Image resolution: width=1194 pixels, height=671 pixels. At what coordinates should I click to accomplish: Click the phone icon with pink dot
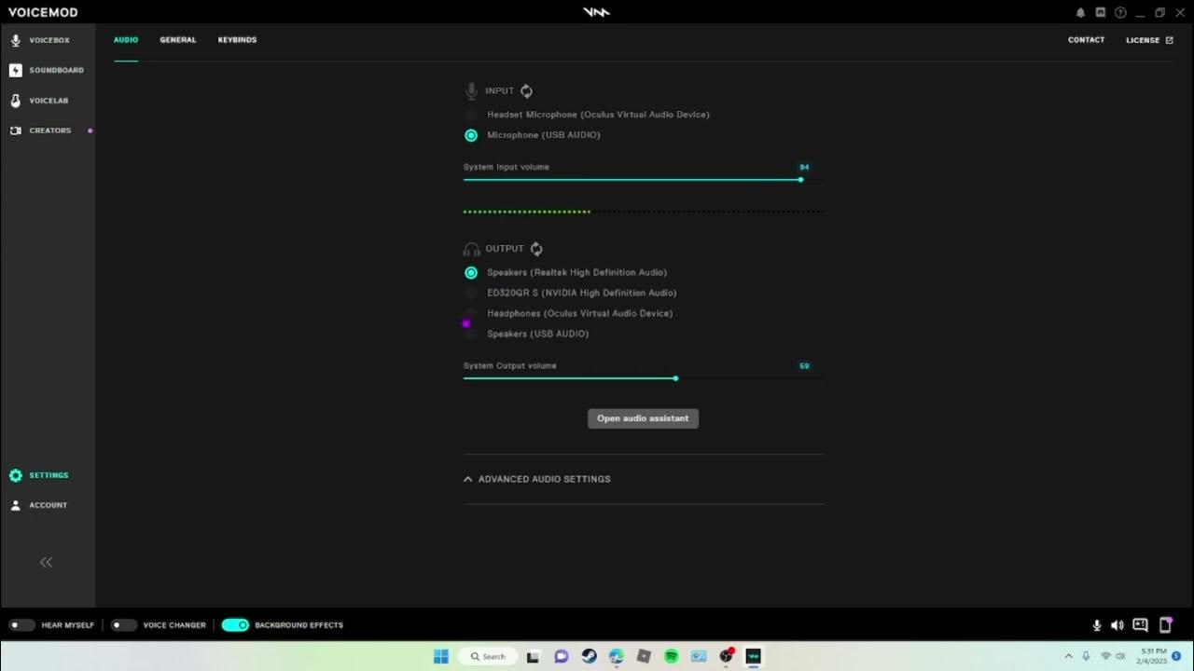click(1165, 624)
